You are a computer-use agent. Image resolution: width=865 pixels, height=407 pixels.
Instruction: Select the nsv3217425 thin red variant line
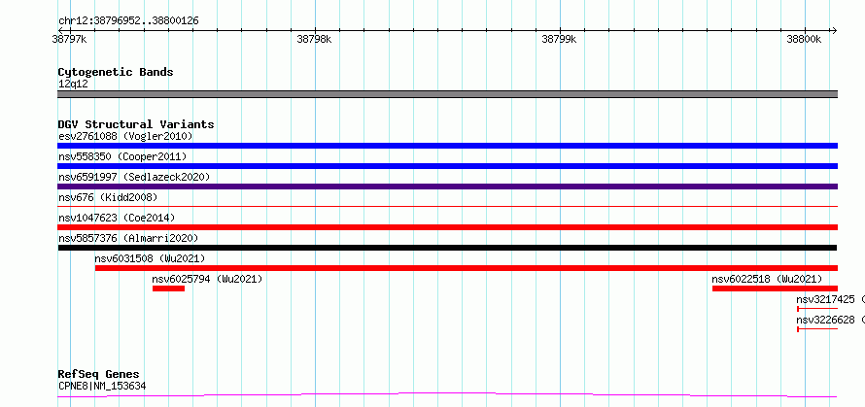coord(817,309)
